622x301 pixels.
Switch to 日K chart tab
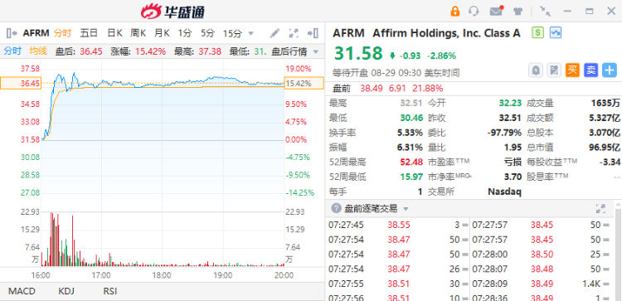pyautogui.click(x=114, y=33)
